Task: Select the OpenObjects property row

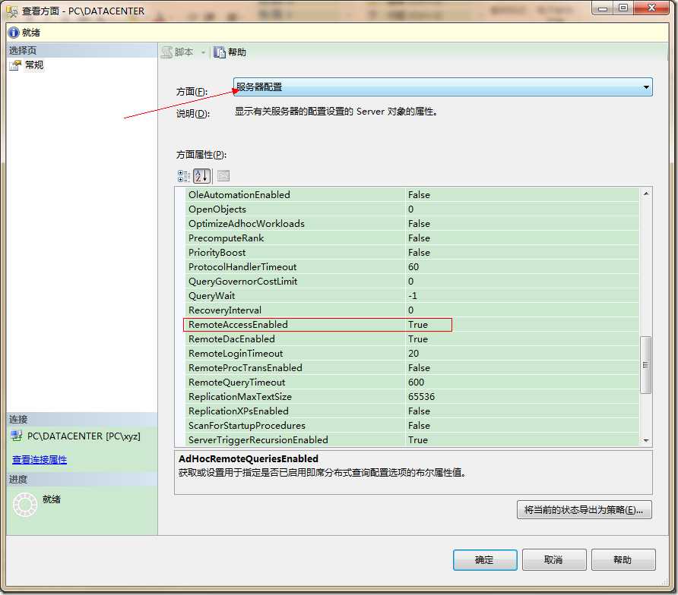Action: pos(412,209)
